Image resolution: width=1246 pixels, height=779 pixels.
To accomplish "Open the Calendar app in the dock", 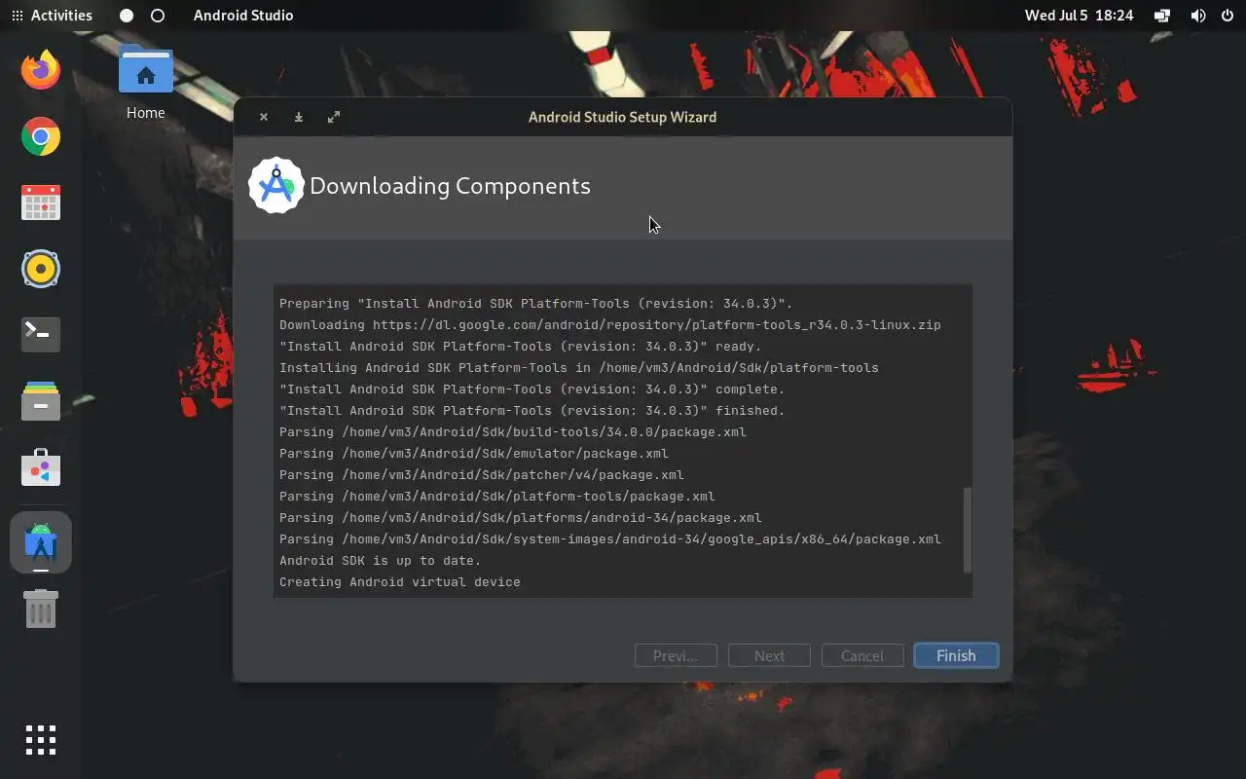I will click(41, 203).
